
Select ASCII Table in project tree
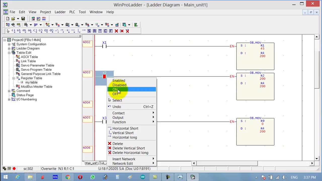[x=29, y=57]
